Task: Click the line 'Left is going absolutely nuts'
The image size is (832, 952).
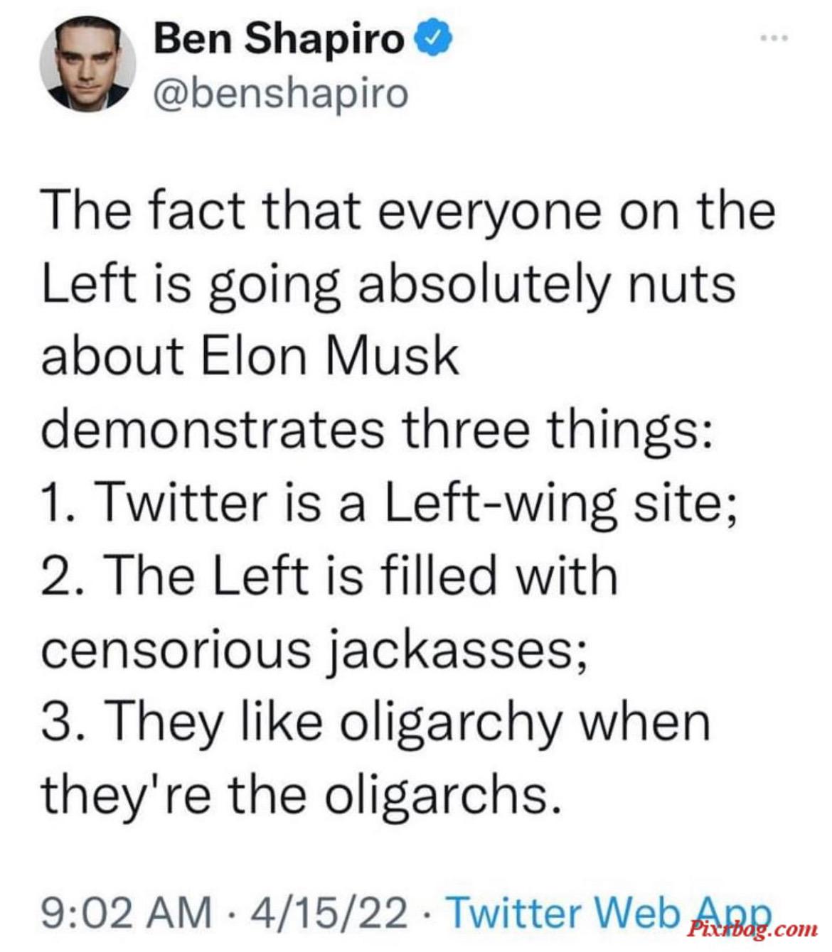Action: click(388, 286)
